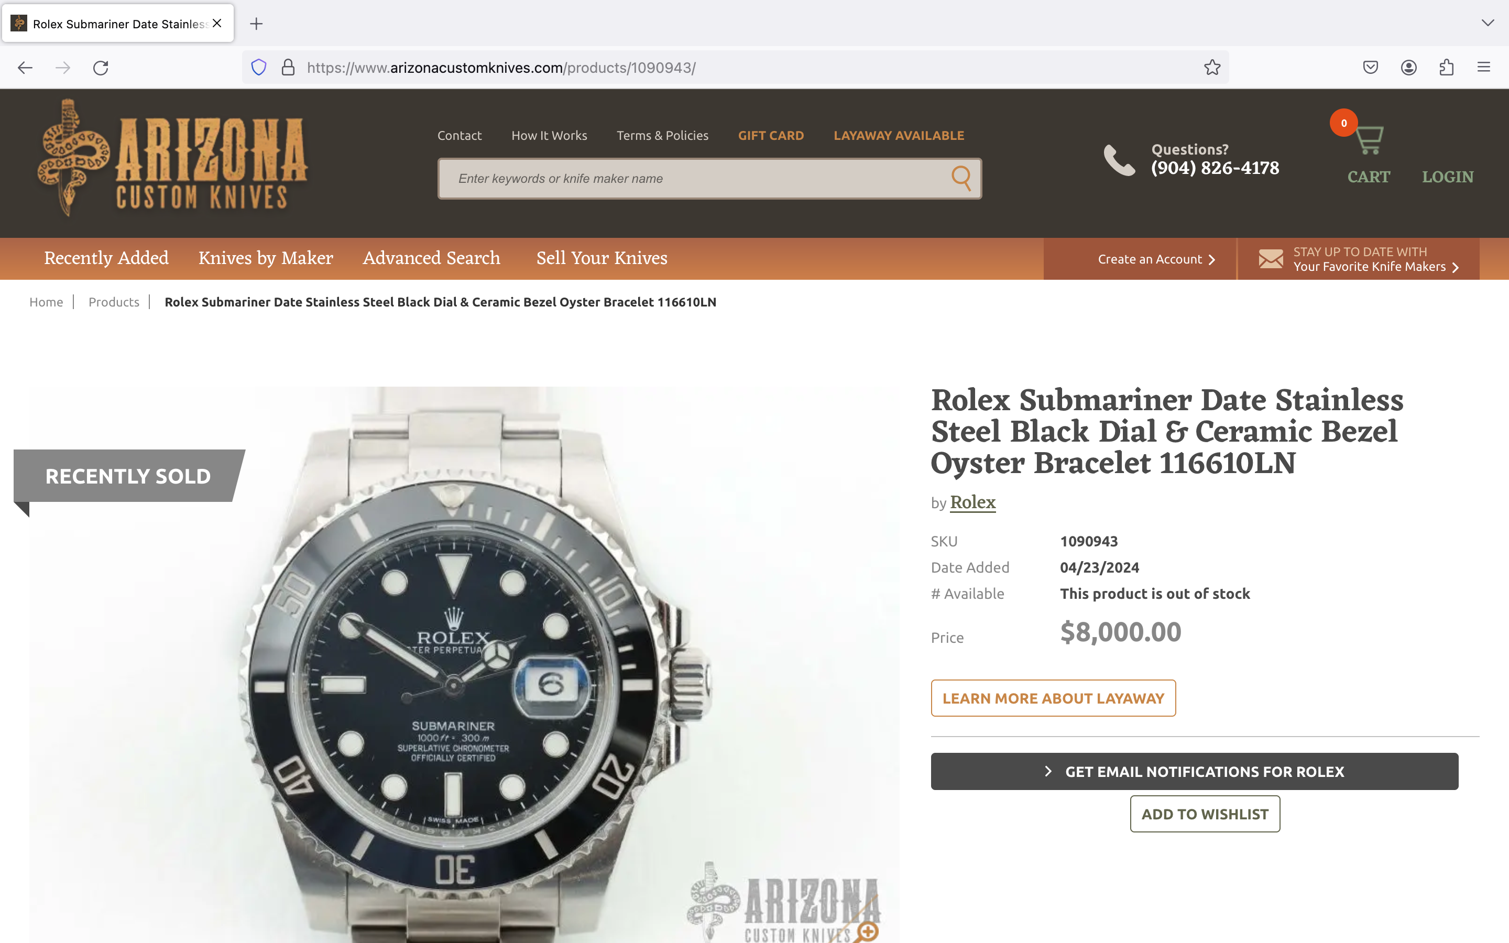Click the Rolex Submariner product photo
Viewport: 1509px width, 943px height.
click(465, 664)
